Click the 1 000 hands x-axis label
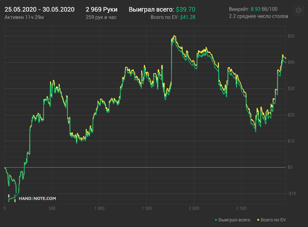 click(x=99, y=209)
